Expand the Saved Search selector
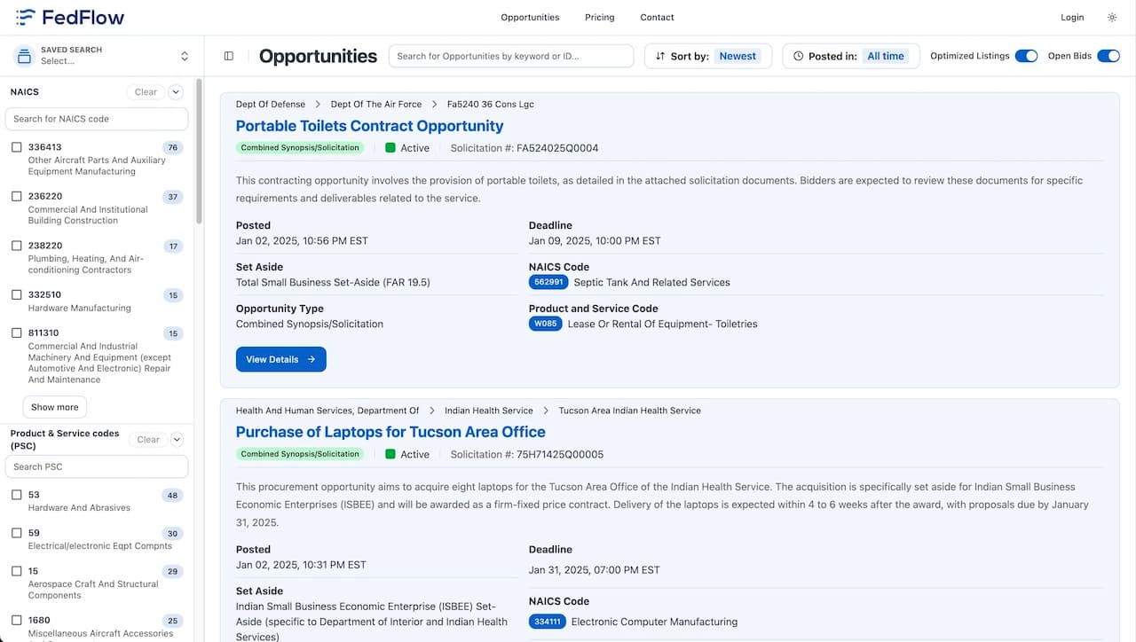Viewport: 1136px width, 642px height. pos(185,55)
